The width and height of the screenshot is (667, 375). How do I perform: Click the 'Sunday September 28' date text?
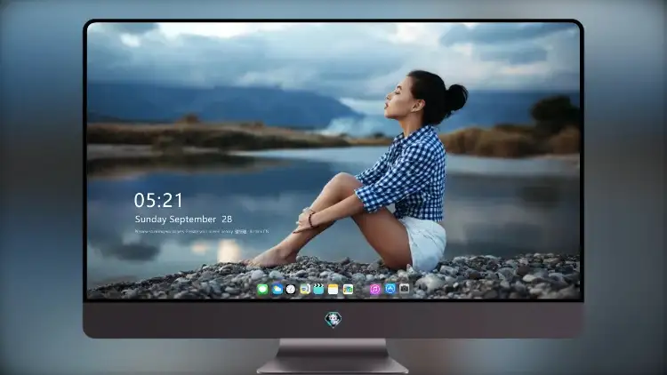coord(183,219)
